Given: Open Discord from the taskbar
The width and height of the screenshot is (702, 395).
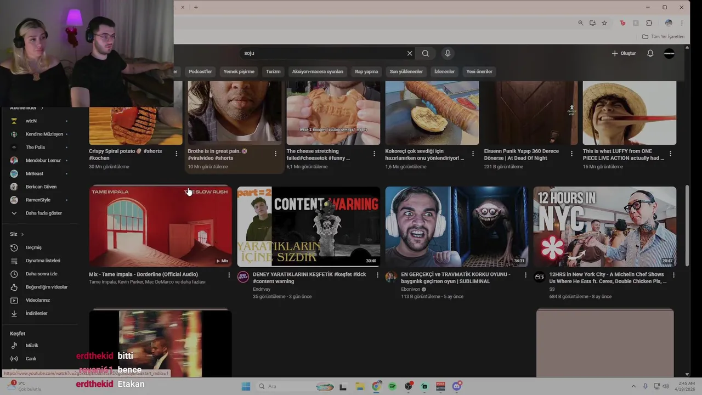Looking at the screenshot, I should 457,386.
